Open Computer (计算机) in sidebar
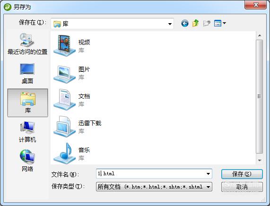The image size is (270, 206). click(27, 132)
